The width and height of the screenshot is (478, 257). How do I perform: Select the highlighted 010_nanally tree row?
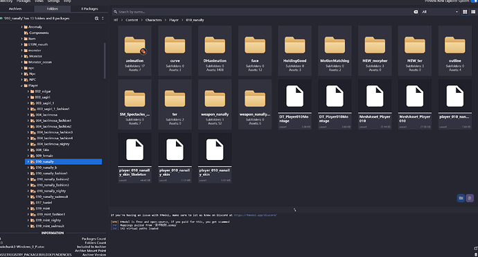pos(64,161)
